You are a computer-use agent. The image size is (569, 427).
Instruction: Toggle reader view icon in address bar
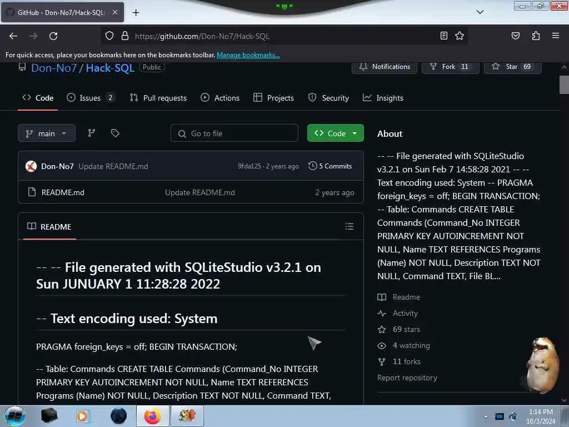(443, 36)
